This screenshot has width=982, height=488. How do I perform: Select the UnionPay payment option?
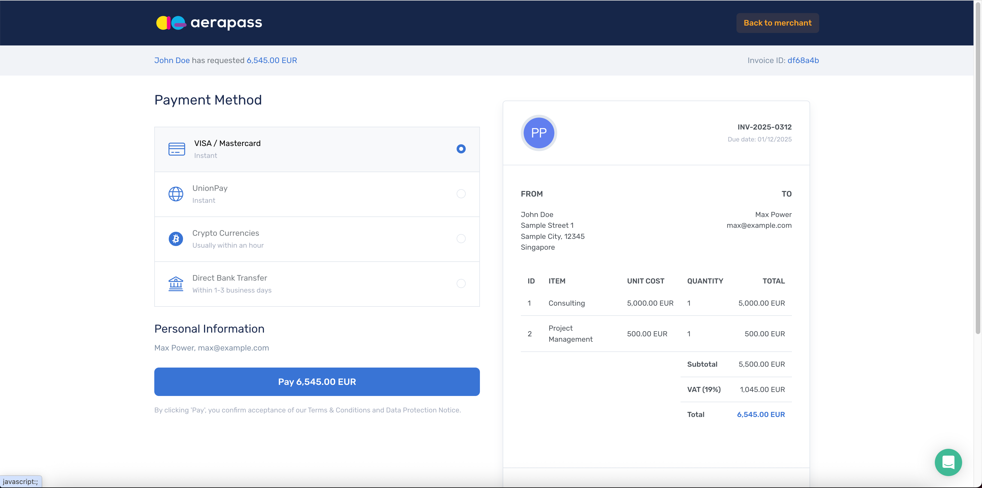pyautogui.click(x=461, y=194)
